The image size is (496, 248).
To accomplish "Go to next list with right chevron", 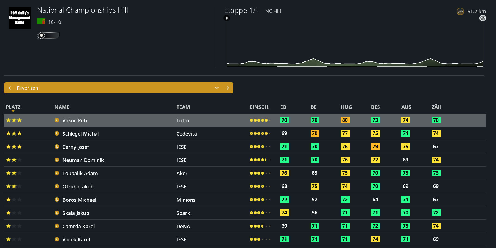I will 228,88.
